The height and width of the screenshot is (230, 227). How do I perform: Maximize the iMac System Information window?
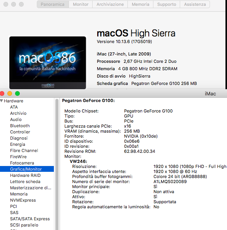click(x=17, y=93)
